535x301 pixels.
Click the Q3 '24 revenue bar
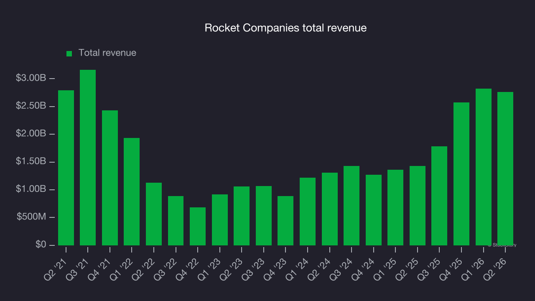click(x=352, y=206)
